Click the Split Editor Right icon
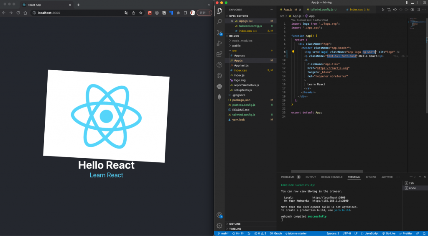Image resolution: width=428 pixels, height=236 pixels. 418,9
